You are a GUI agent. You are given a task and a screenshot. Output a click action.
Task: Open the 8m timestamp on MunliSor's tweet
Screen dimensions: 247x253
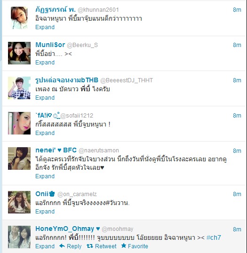click(237, 45)
